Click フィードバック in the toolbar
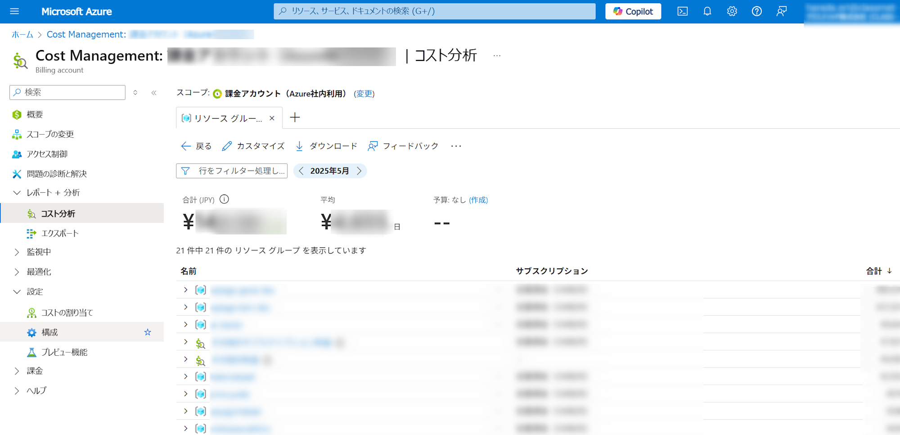The height and width of the screenshot is (435, 900). tap(403, 146)
